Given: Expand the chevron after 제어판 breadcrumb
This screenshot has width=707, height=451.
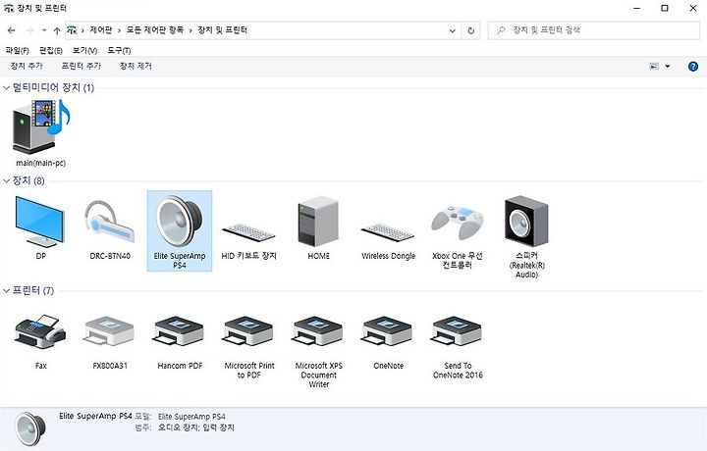Looking at the screenshot, I should 120,30.
